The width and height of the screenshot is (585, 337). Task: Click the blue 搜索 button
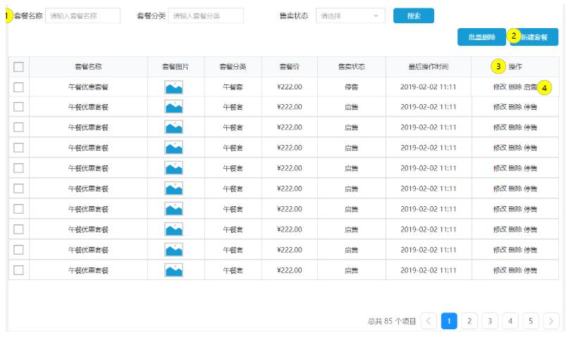coord(414,15)
